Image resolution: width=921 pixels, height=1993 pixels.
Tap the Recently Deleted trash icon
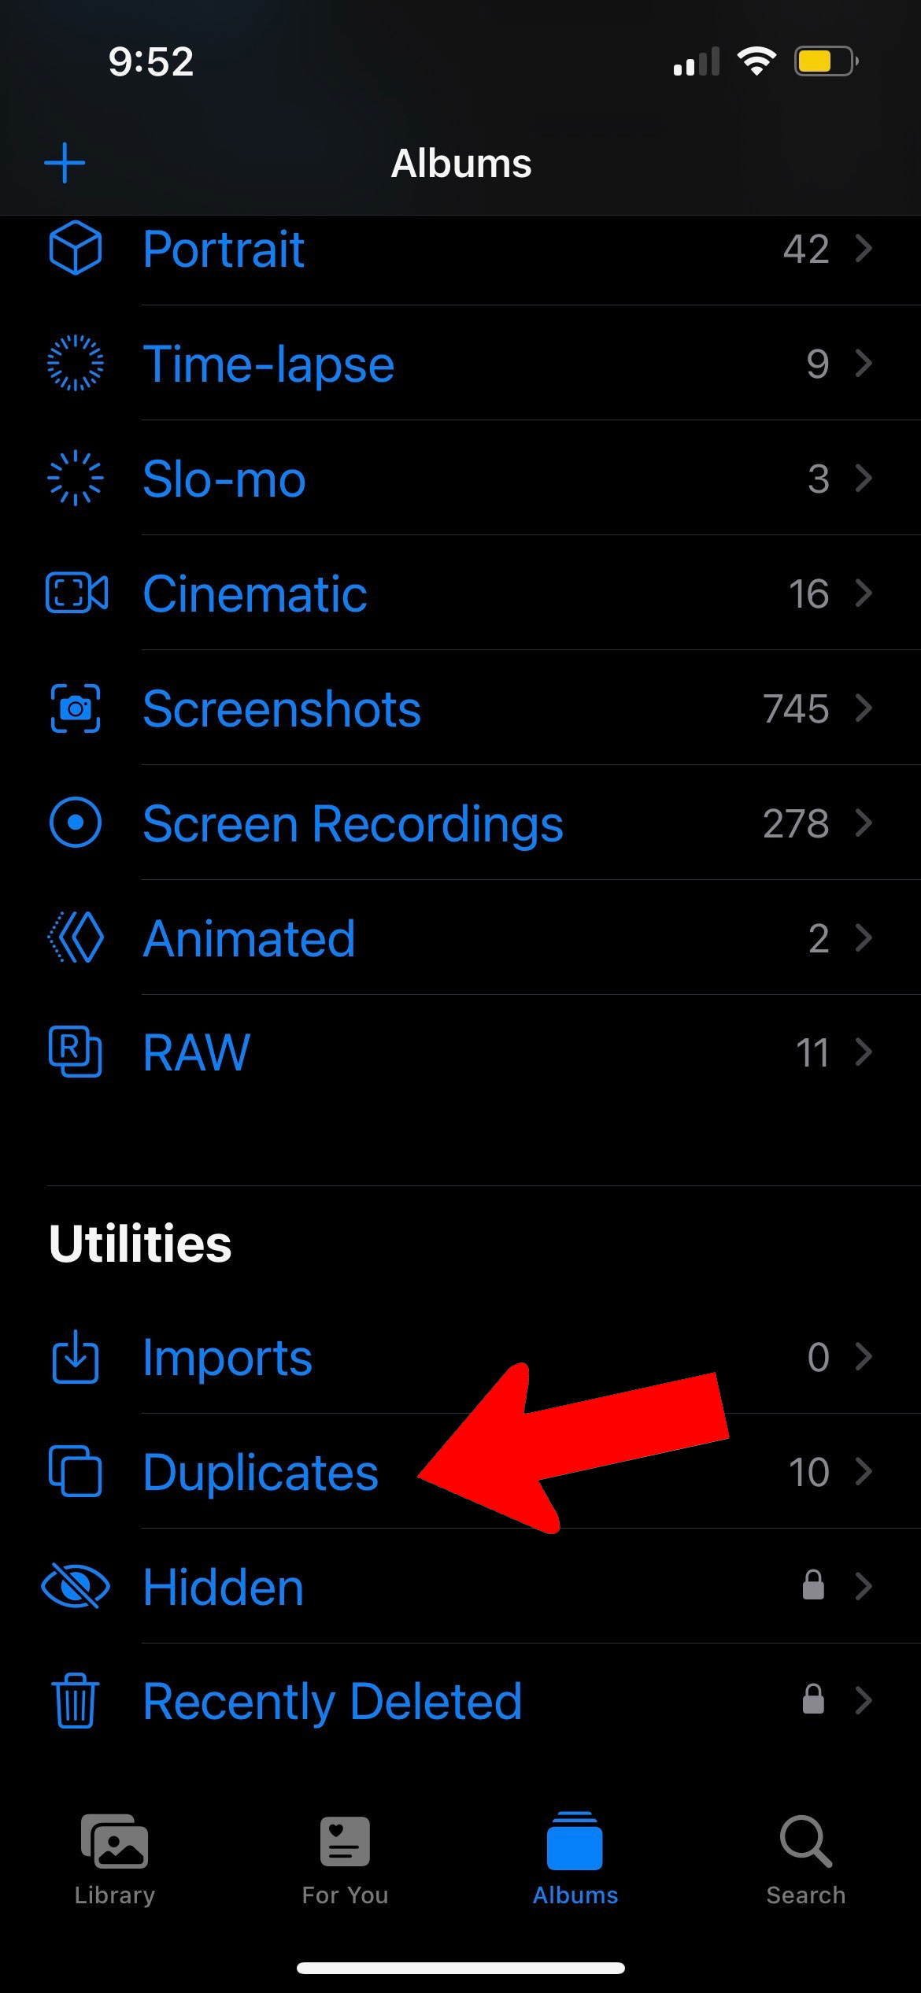(76, 1702)
